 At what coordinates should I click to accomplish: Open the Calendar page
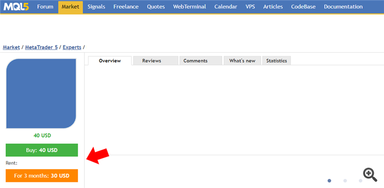226,7
